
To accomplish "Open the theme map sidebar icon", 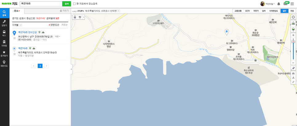I will tap(4, 64).
